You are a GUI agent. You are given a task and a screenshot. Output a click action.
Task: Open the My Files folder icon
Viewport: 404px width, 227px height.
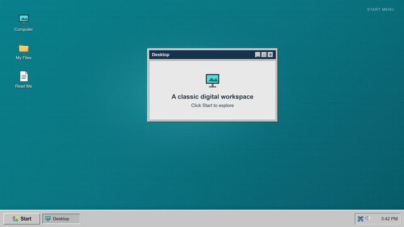pyautogui.click(x=24, y=48)
